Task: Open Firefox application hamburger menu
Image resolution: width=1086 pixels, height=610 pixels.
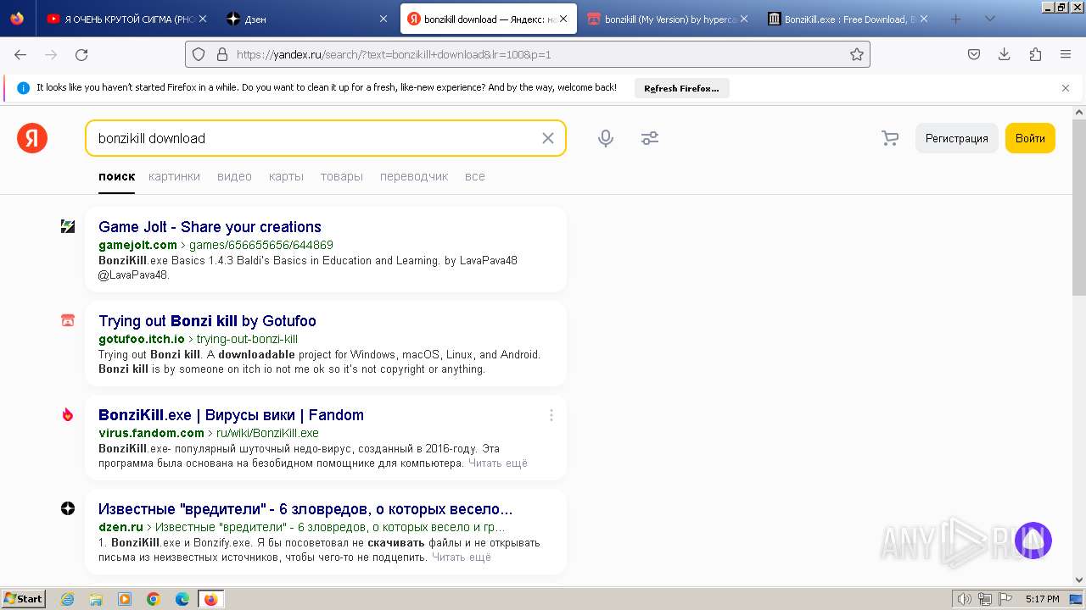Action: pos(1066,54)
